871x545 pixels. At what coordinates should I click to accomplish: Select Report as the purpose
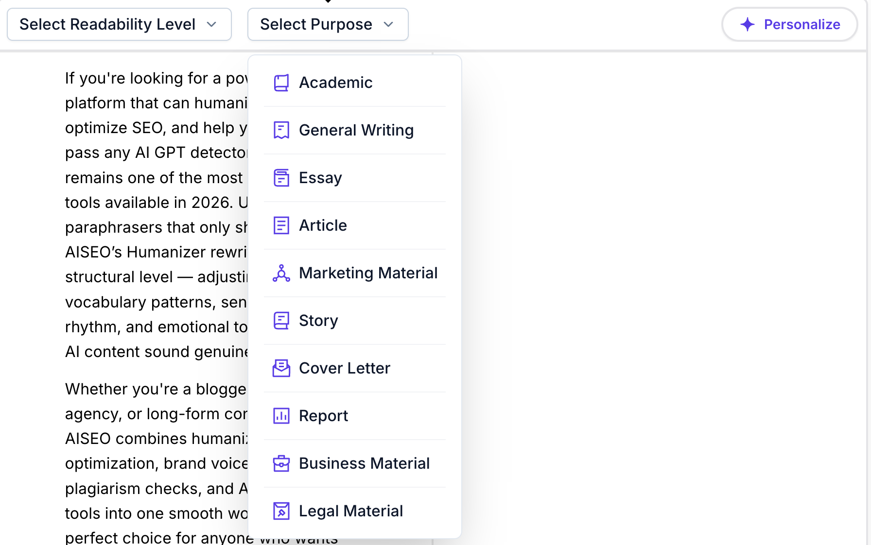click(x=355, y=416)
